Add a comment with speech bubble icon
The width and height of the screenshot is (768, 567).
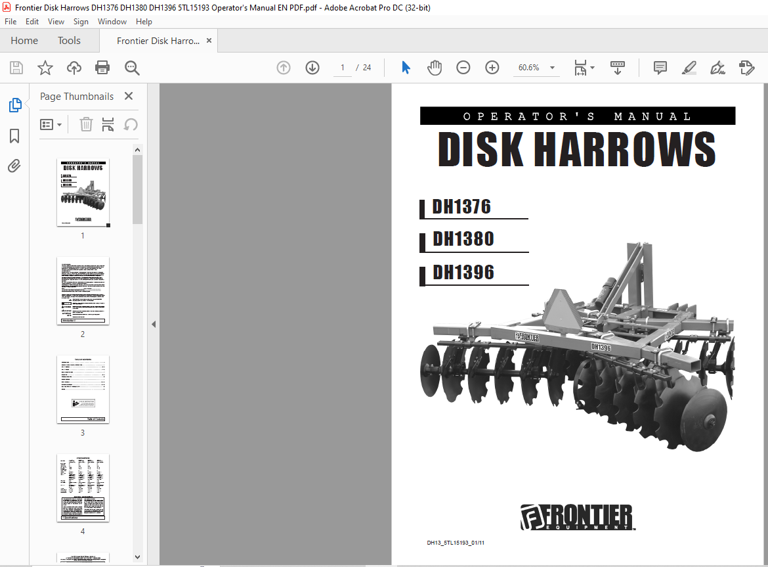click(660, 68)
